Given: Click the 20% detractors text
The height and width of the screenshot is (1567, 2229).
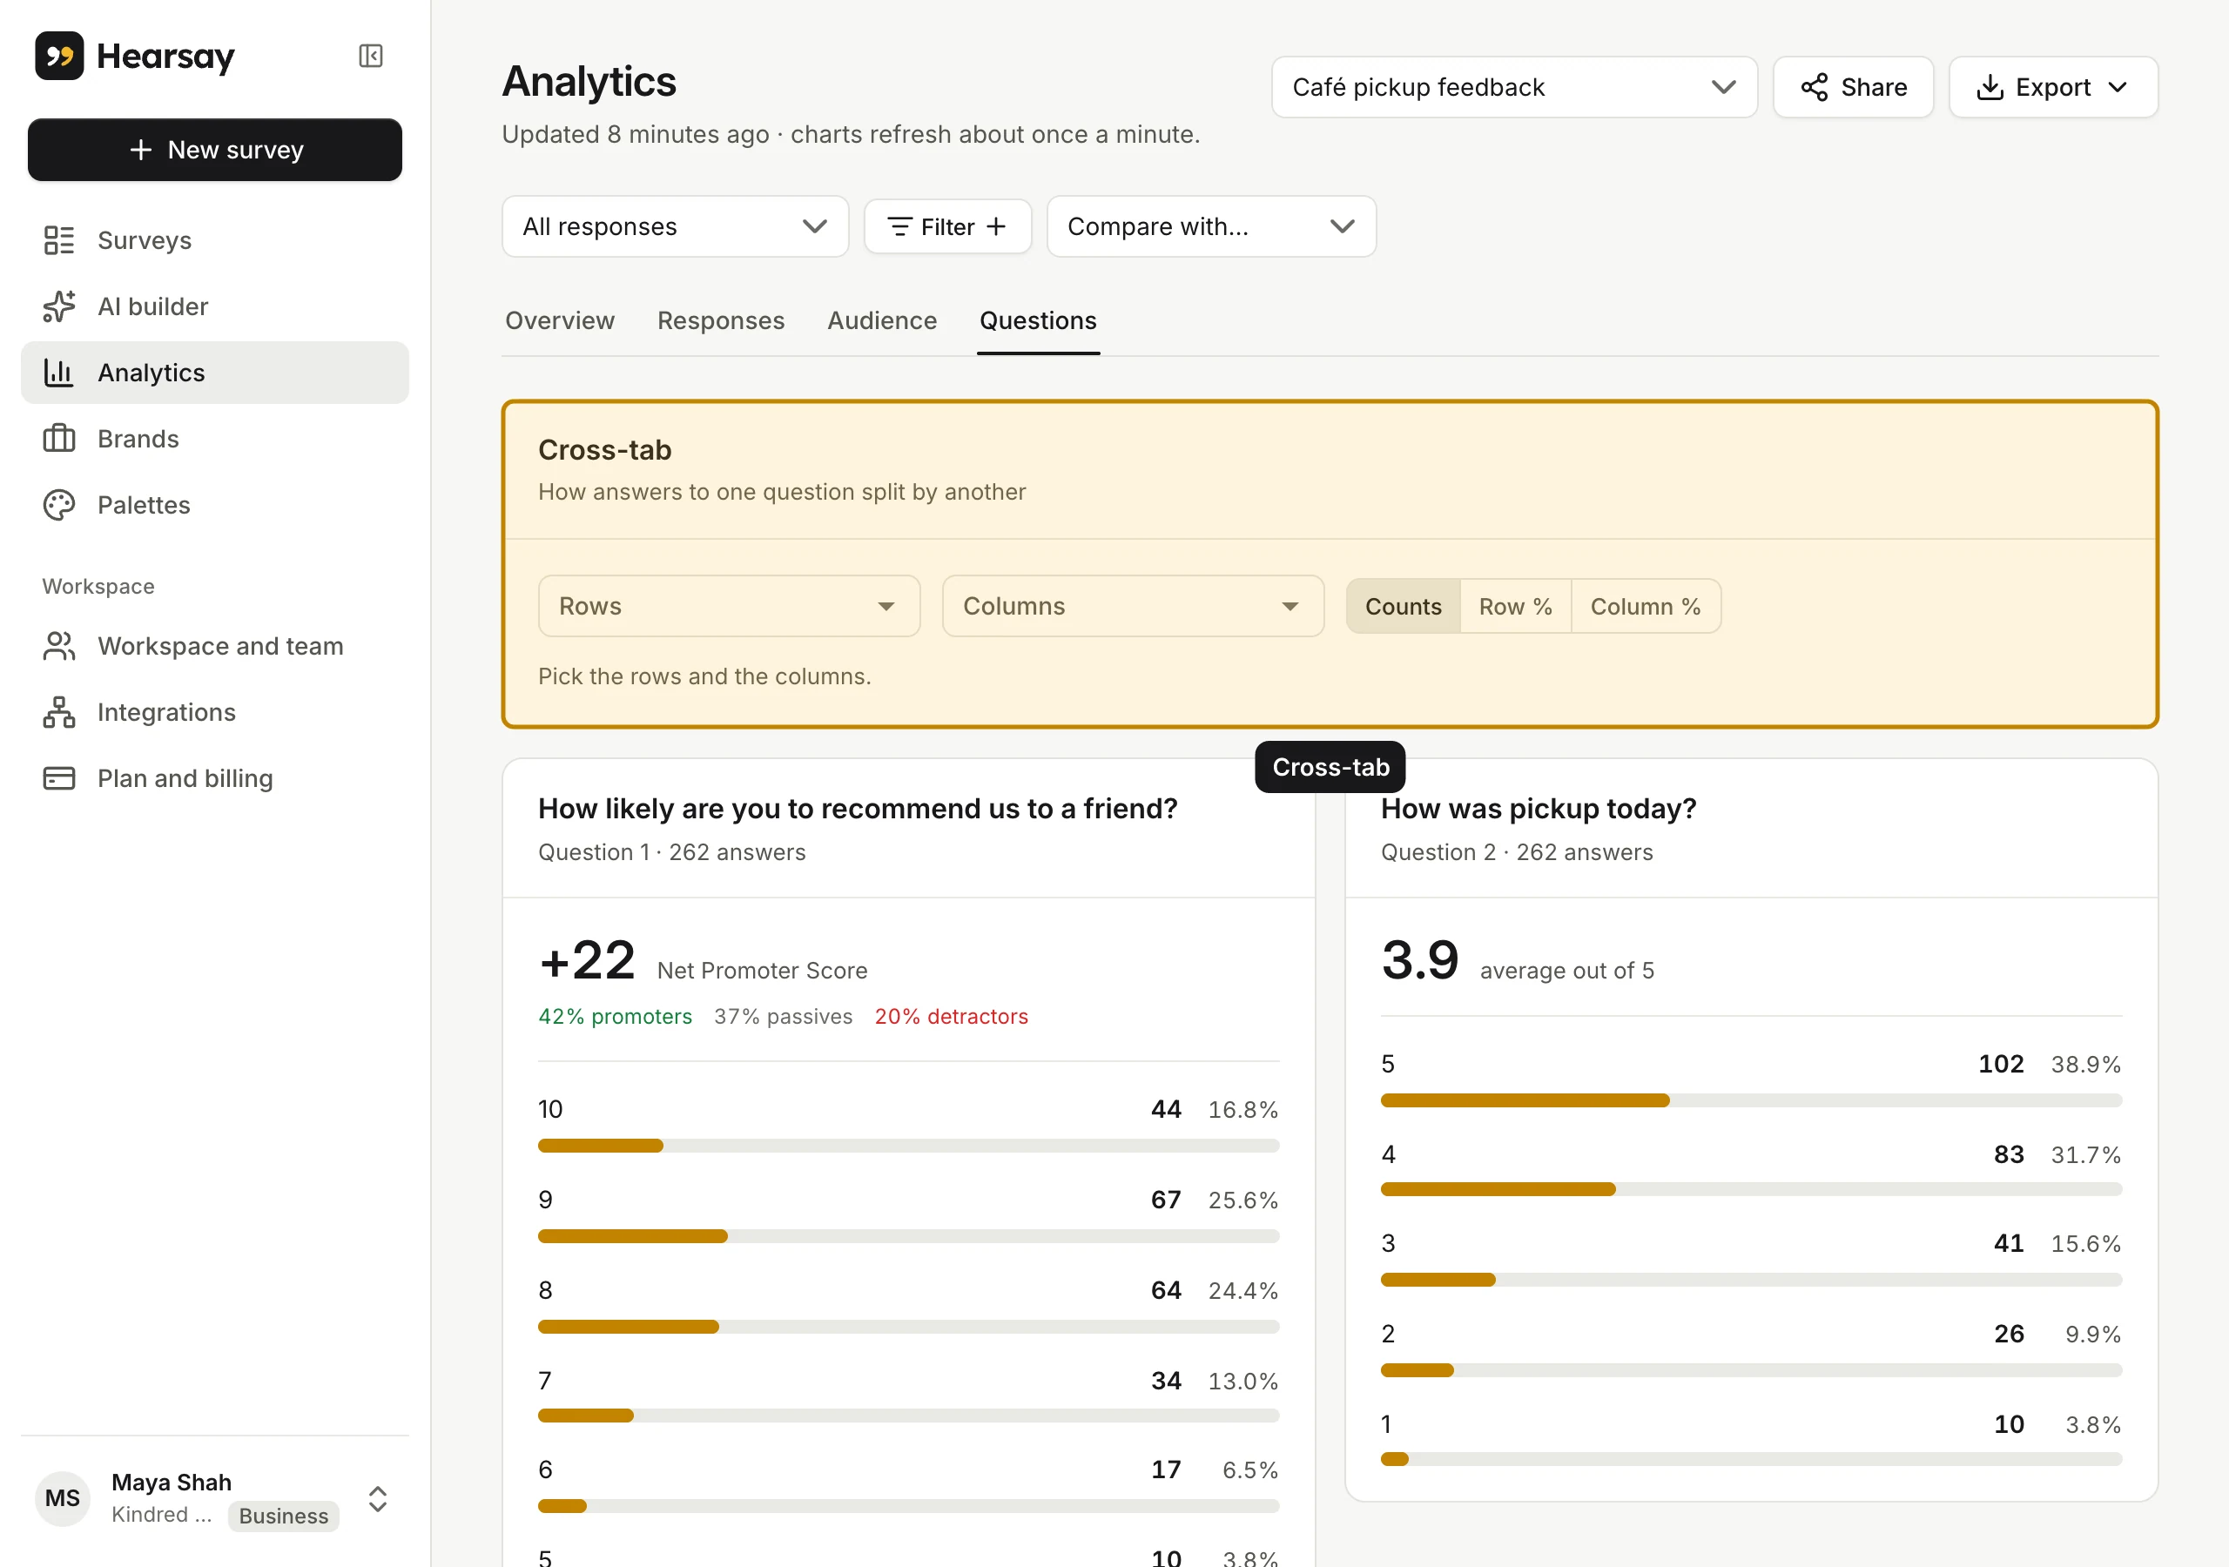Looking at the screenshot, I should 952,1017.
